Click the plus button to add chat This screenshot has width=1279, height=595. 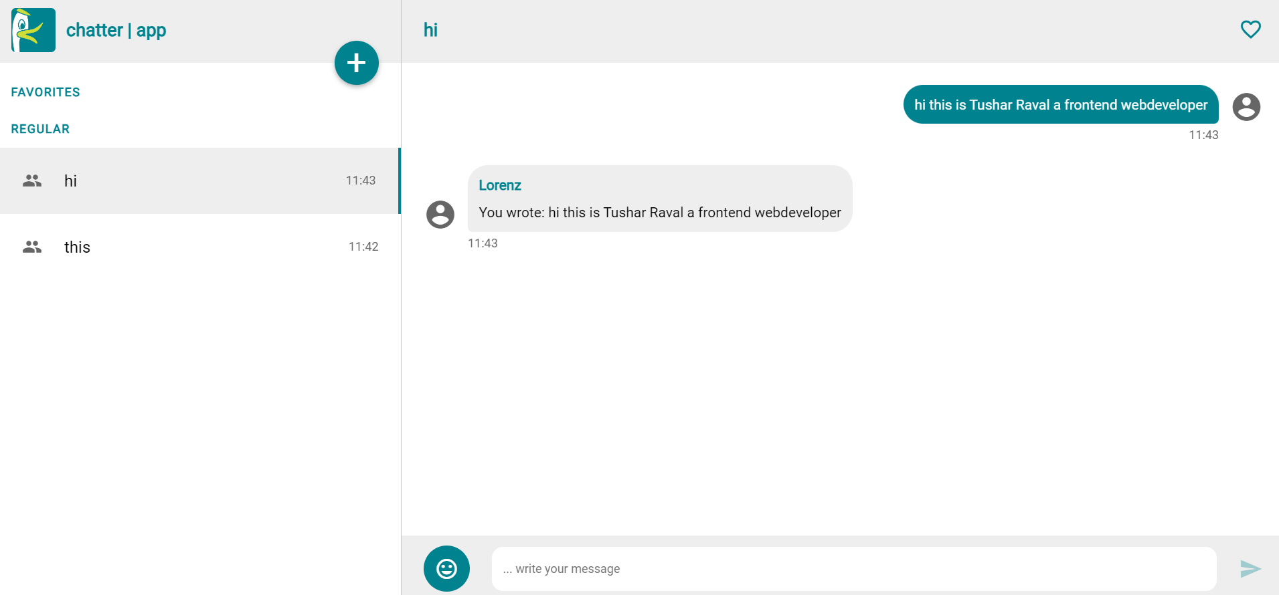pyautogui.click(x=357, y=63)
